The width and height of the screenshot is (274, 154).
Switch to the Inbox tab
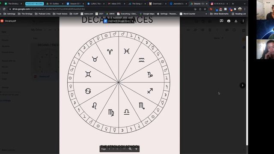[116, 4]
